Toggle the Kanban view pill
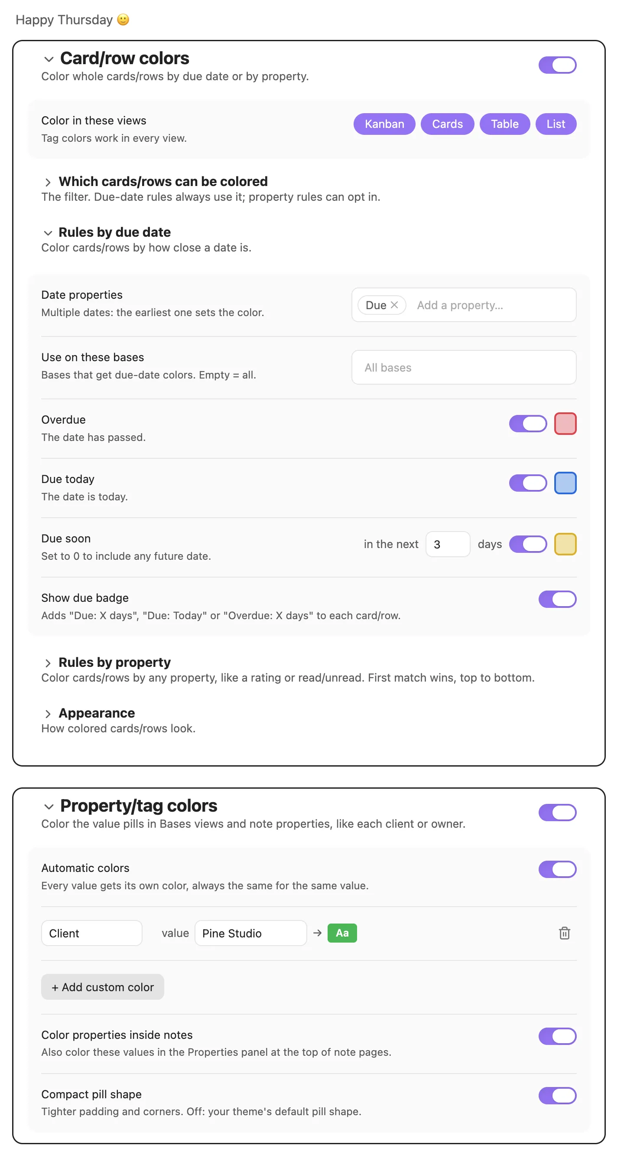Image resolution: width=624 pixels, height=1162 pixels. pyautogui.click(x=384, y=124)
